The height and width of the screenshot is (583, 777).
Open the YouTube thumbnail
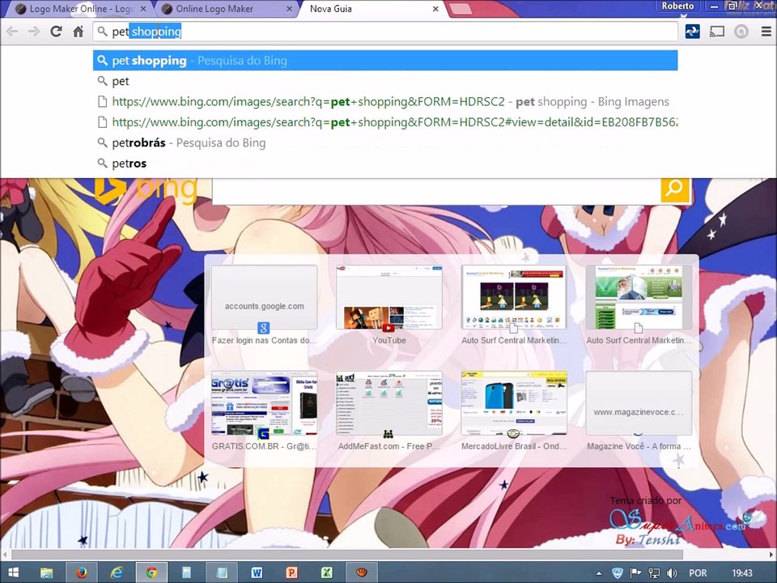click(389, 297)
